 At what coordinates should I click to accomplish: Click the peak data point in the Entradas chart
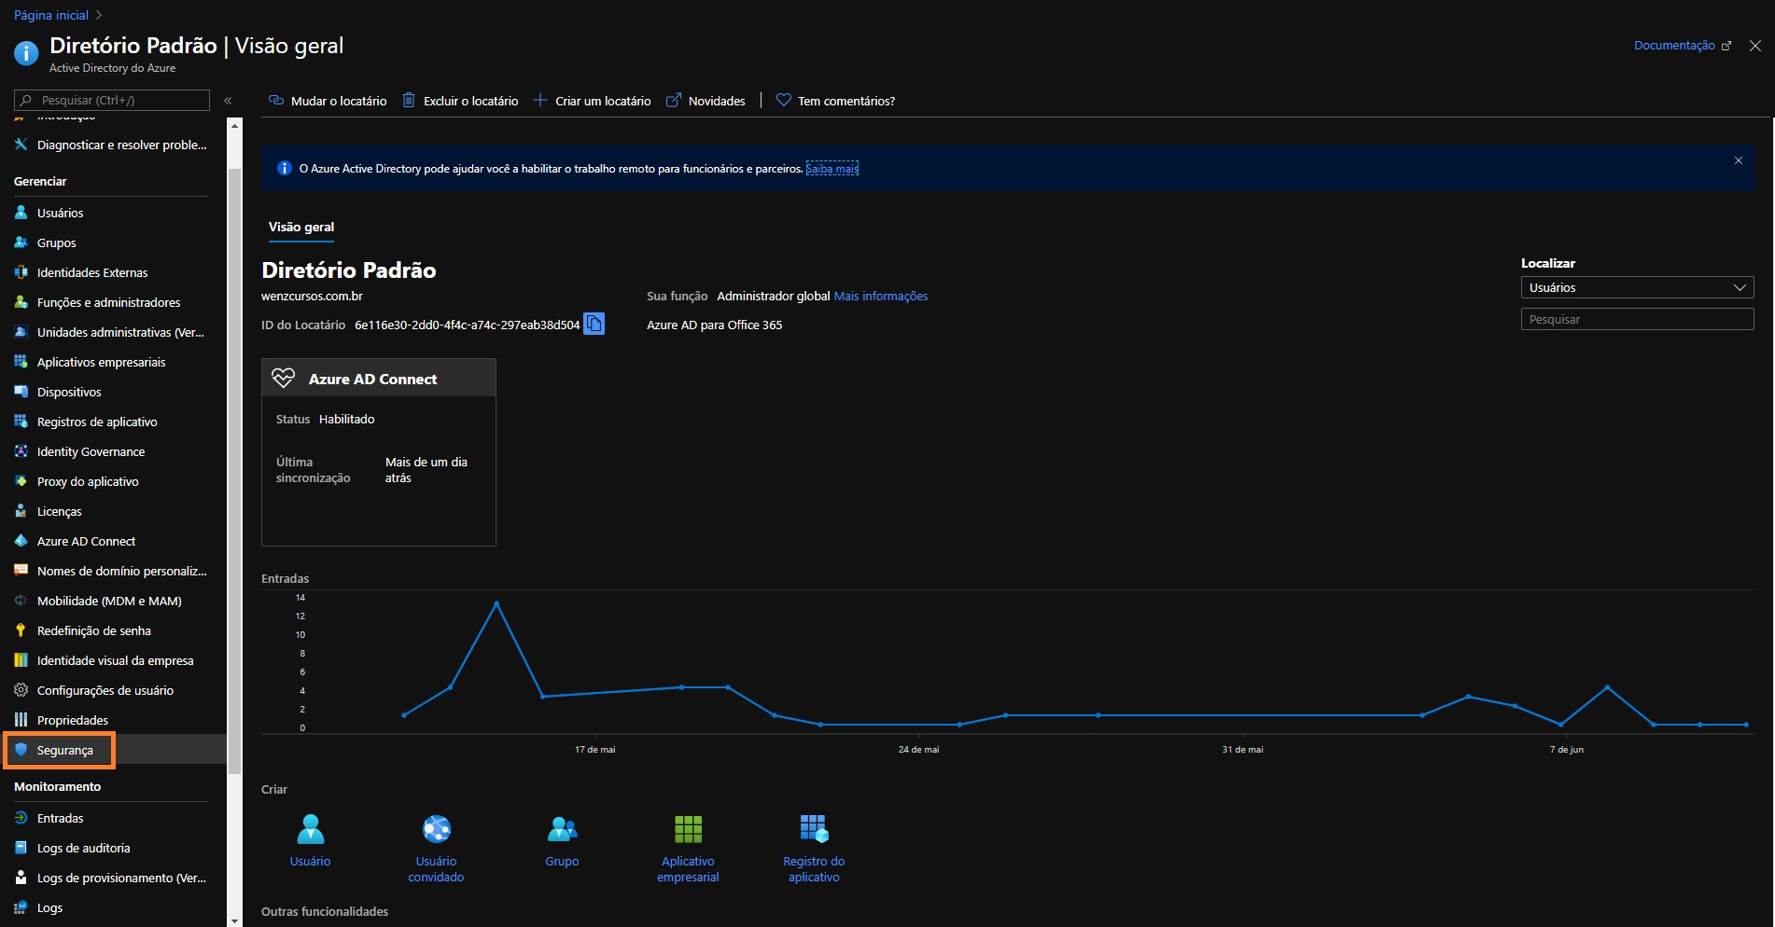click(496, 603)
